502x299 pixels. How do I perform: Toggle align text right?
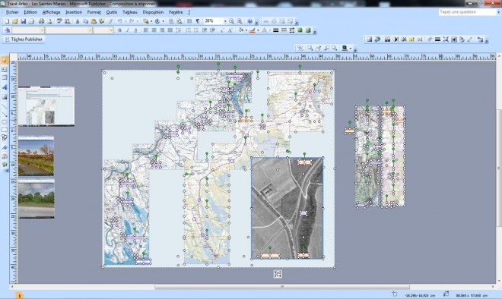pos(162,30)
